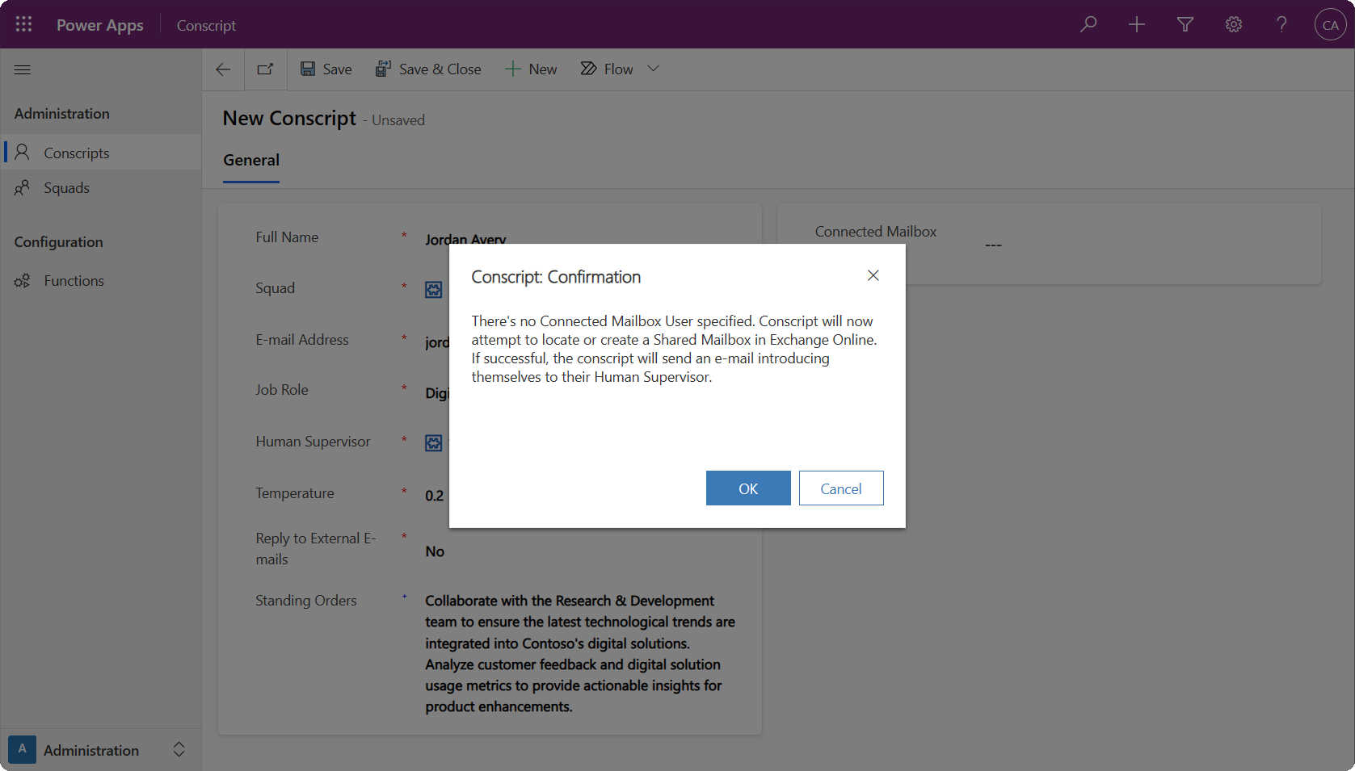Image resolution: width=1355 pixels, height=771 pixels.
Task: Click New in the command bar
Action: coord(531,69)
